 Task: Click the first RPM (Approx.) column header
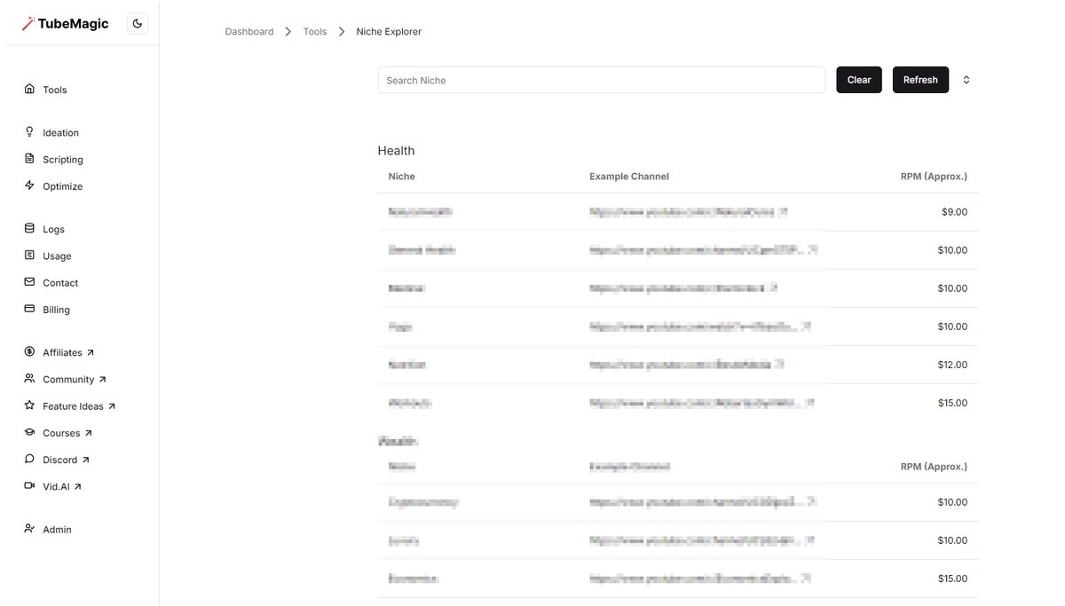pyautogui.click(x=934, y=177)
